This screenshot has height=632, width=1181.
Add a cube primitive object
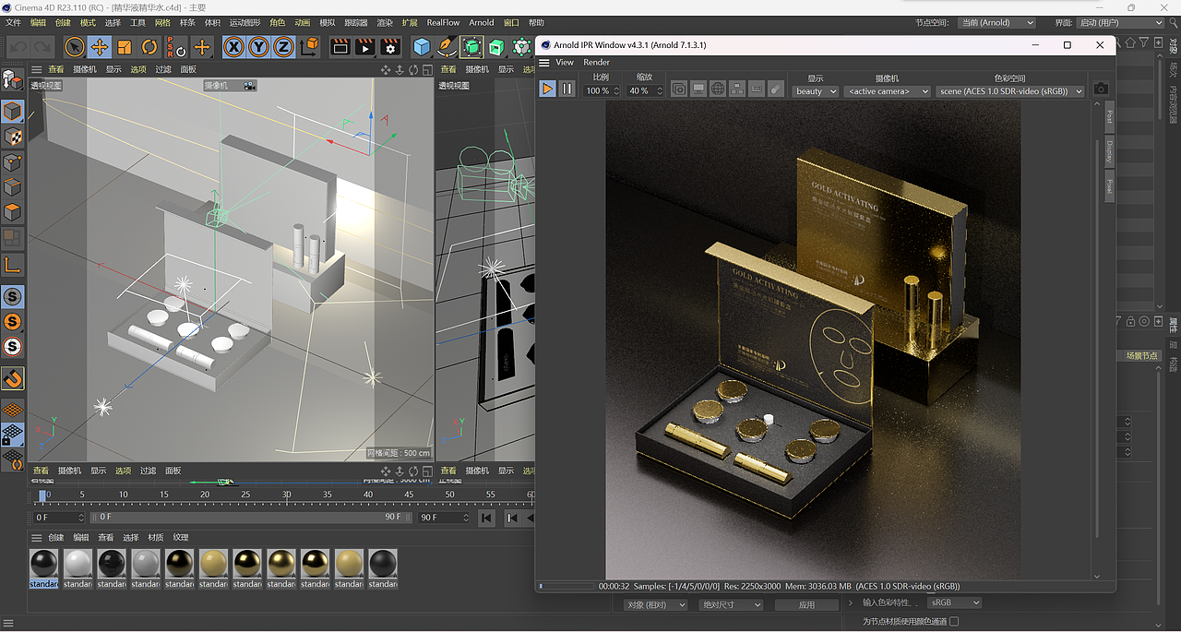[x=422, y=47]
